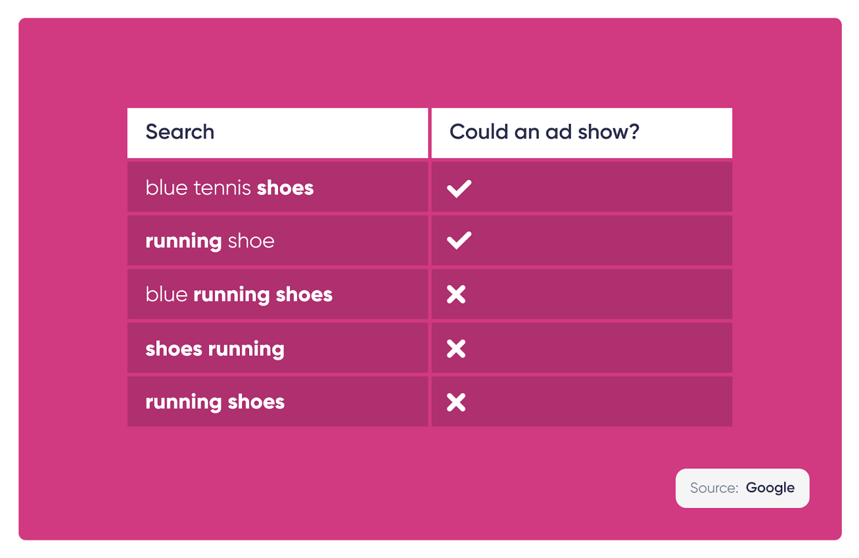Click the bold word 'shoes' in the tennis row

pos(285,188)
